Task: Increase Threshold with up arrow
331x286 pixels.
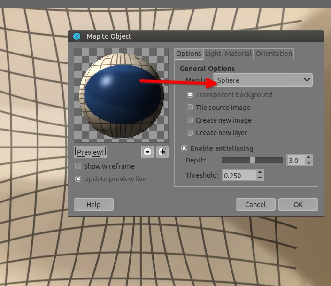Action: click(x=260, y=172)
